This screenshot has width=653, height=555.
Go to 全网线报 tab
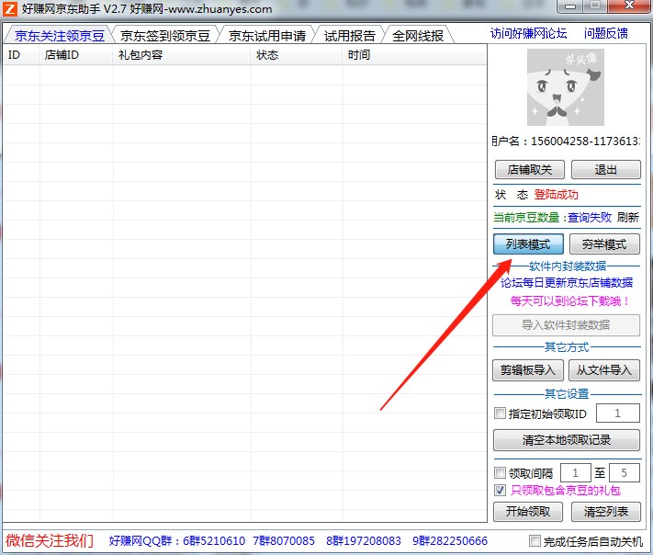coord(418,36)
